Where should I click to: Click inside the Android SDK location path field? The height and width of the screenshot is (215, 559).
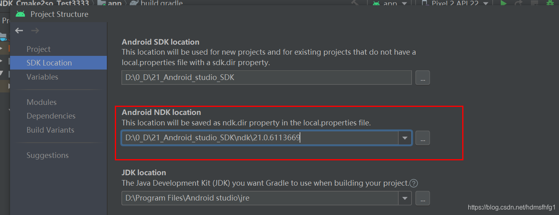tap(267, 78)
